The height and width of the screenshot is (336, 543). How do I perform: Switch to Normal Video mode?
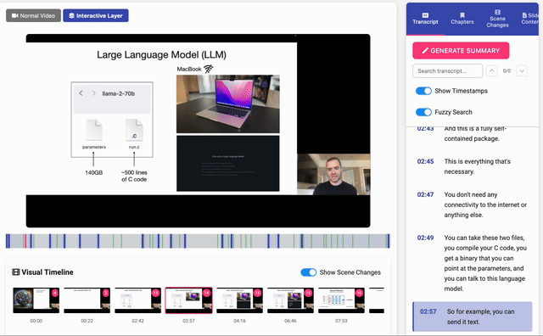click(33, 15)
